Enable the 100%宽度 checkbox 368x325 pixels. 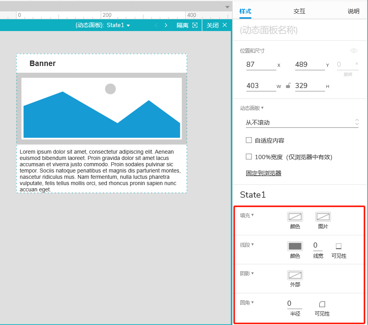(249, 156)
